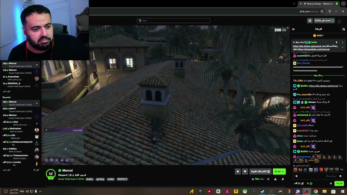Open the gift subscriptions button
The width and height of the screenshot is (347, 195).
(x=260, y=171)
